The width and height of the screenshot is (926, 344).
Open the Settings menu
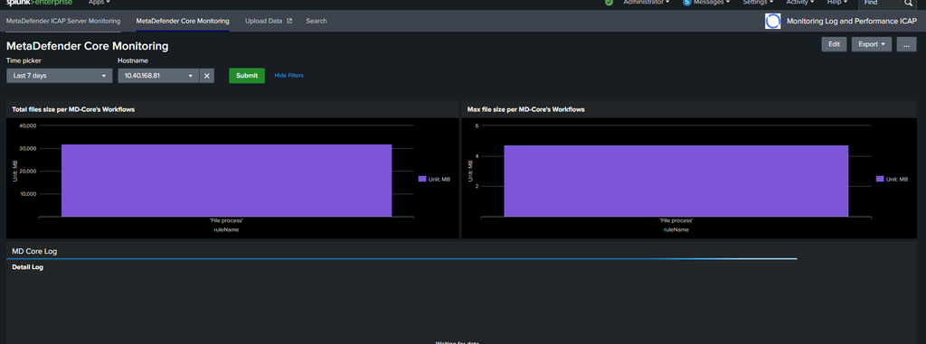click(758, 3)
